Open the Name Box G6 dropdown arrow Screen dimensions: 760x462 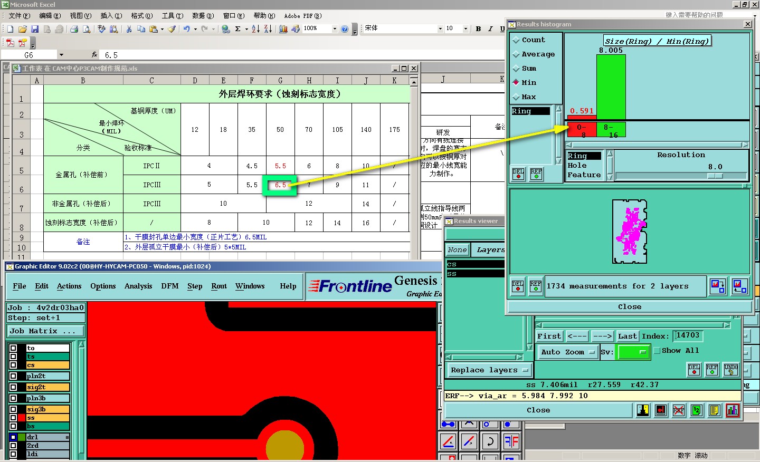61,55
